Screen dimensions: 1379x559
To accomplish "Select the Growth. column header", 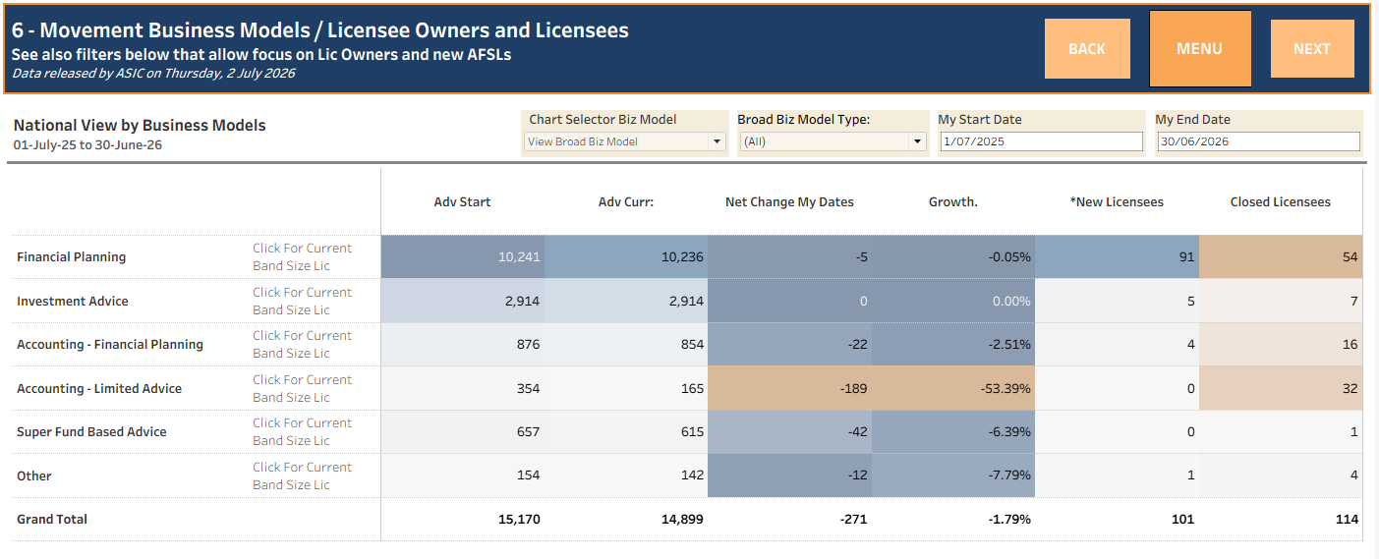I will point(953,201).
